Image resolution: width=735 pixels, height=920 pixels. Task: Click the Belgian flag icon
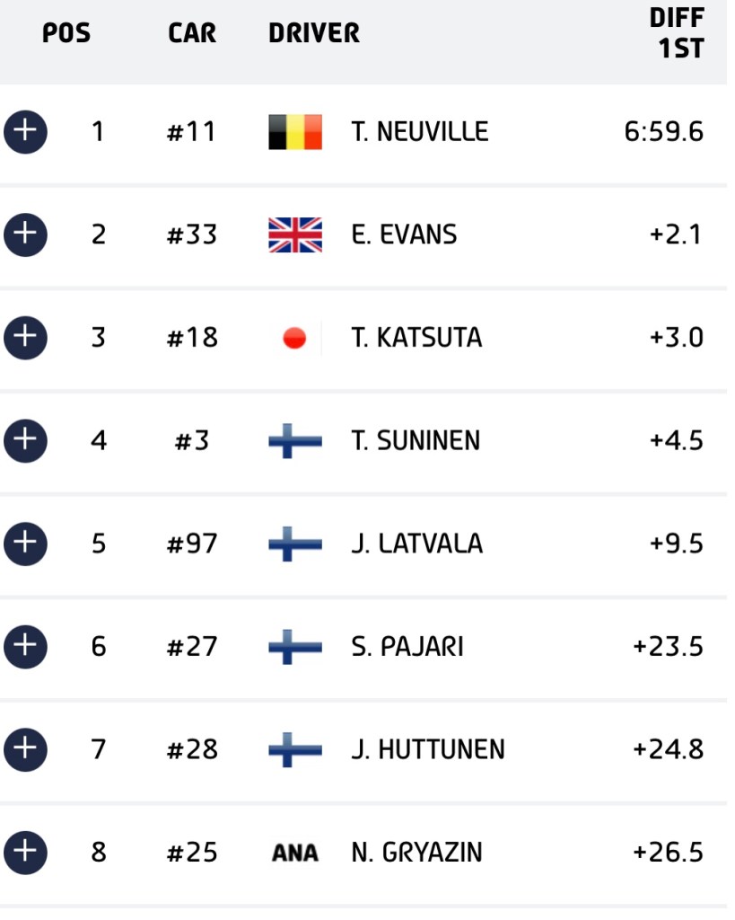pyautogui.click(x=295, y=132)
